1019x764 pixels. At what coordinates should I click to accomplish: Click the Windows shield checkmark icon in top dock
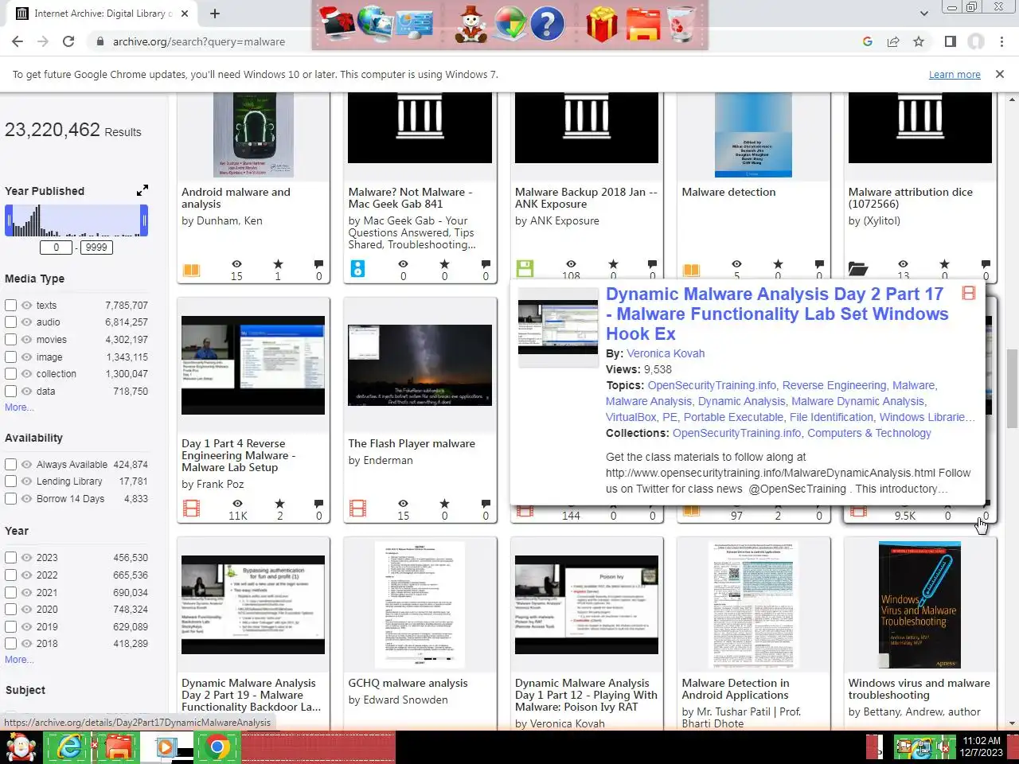point(509,24)
